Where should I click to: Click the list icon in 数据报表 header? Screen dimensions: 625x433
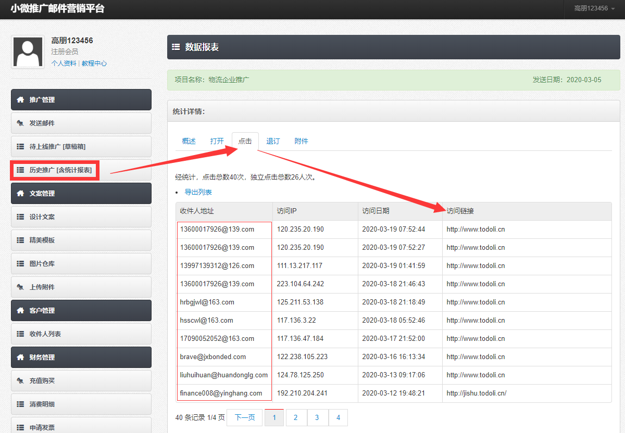pyautogui.click(x=176, y=47)
